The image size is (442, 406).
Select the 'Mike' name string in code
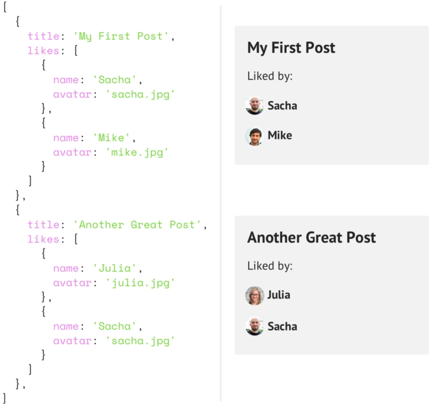pyautogui.click(x=113, y=137)
